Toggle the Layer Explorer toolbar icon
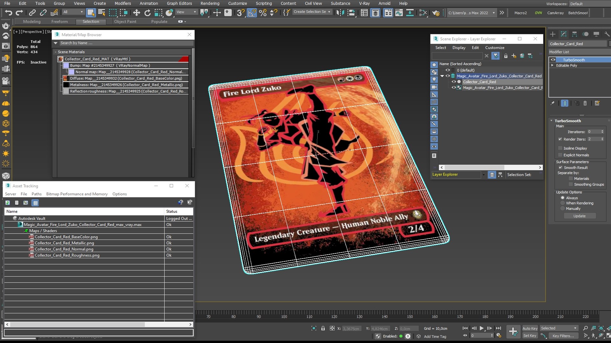The width and height of the screenshot is (611, 343). 376,13
